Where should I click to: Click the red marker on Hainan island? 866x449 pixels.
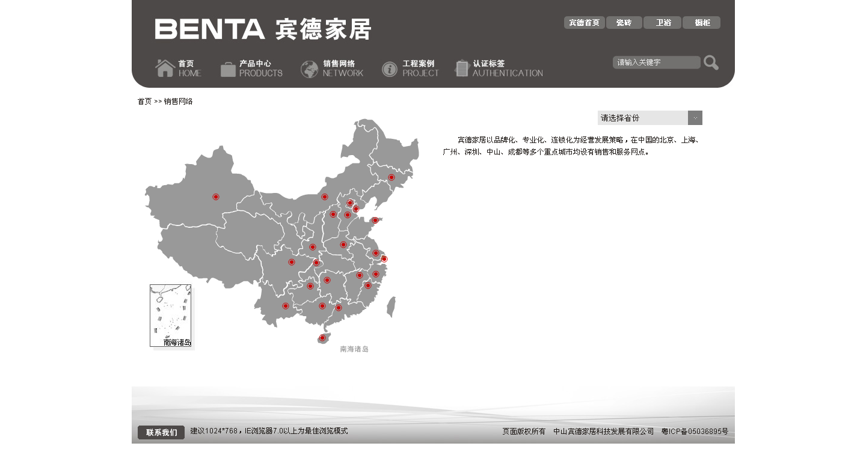[322, 338]
